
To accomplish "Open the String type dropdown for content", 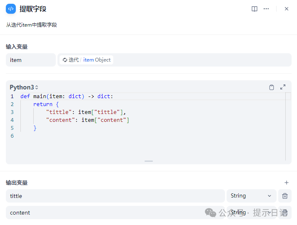I will coord(251,213).
